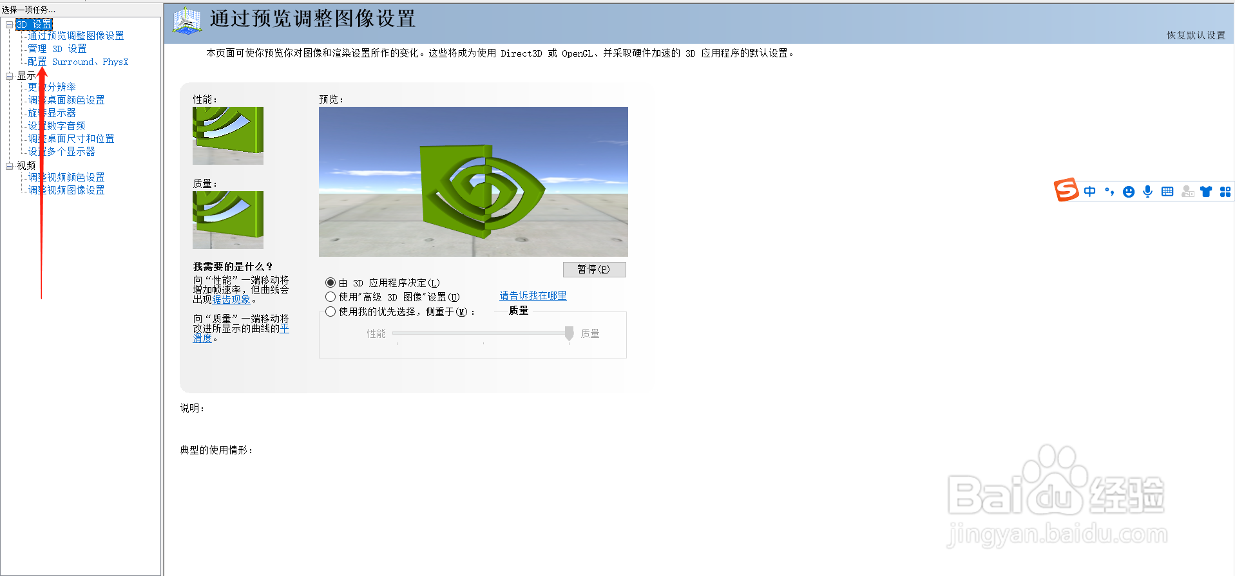Open 更改分辨率 in the tree
This screenshot has width=1235, height=576.
52,87
